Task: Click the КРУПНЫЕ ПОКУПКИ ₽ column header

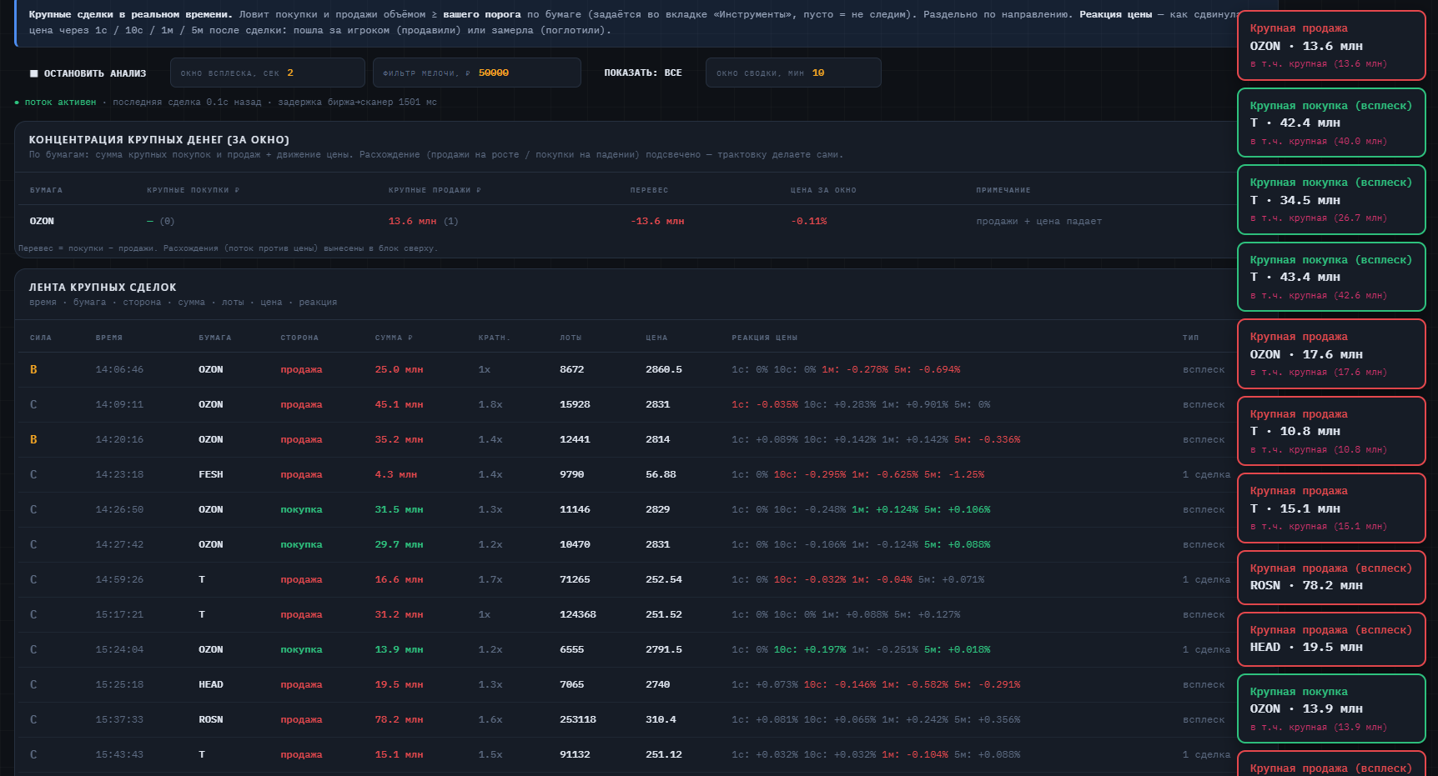Action: [x=194, y=190]
